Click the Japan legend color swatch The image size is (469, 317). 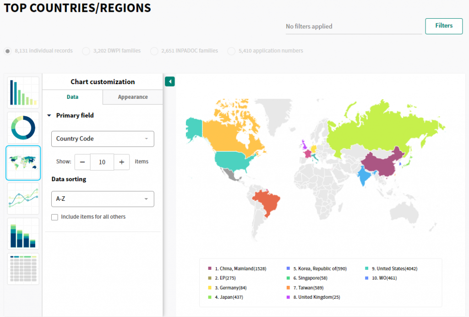(x=210, y=297)
